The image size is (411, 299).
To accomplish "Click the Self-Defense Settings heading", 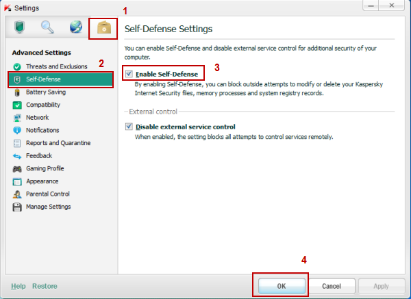I will tap(169, 29).
